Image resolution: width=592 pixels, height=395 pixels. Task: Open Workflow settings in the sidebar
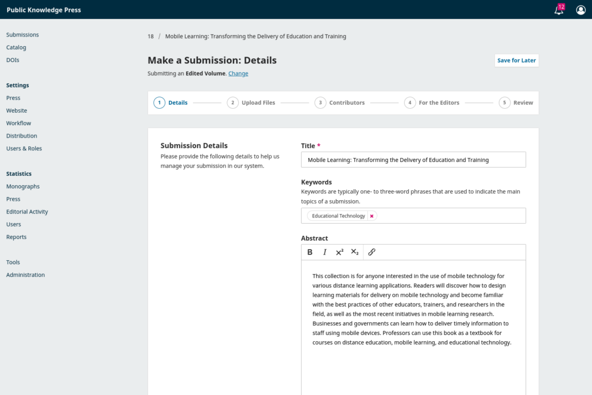tap(18, 123)
